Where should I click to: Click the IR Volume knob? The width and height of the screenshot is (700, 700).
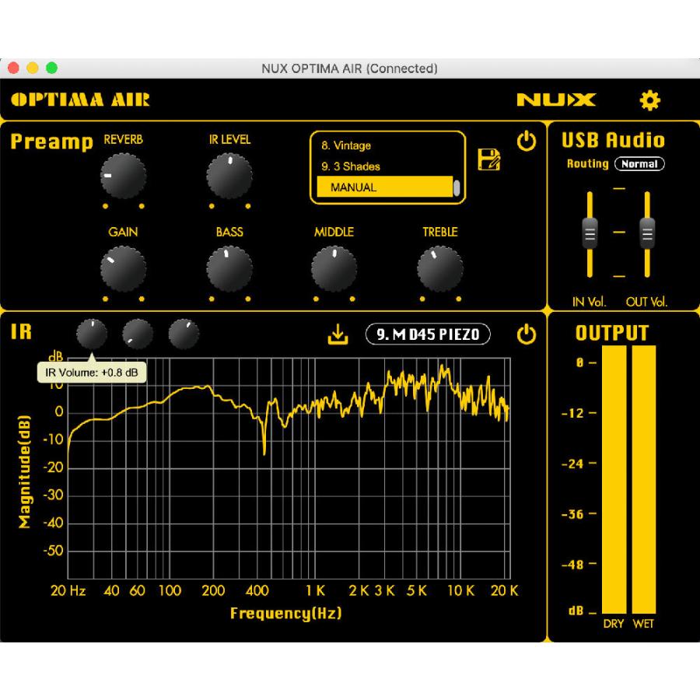click(92, 334)
